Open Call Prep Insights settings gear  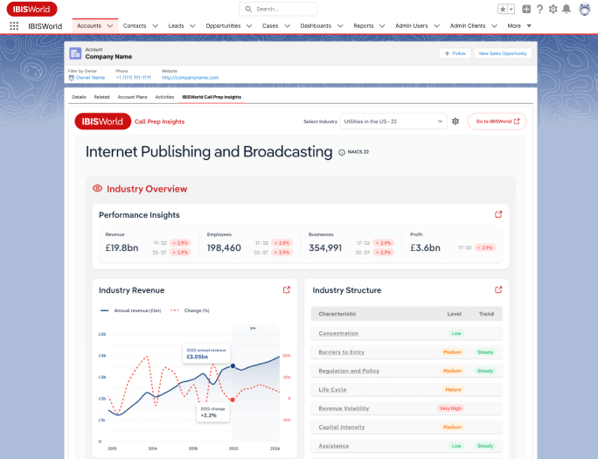point(455,122)
